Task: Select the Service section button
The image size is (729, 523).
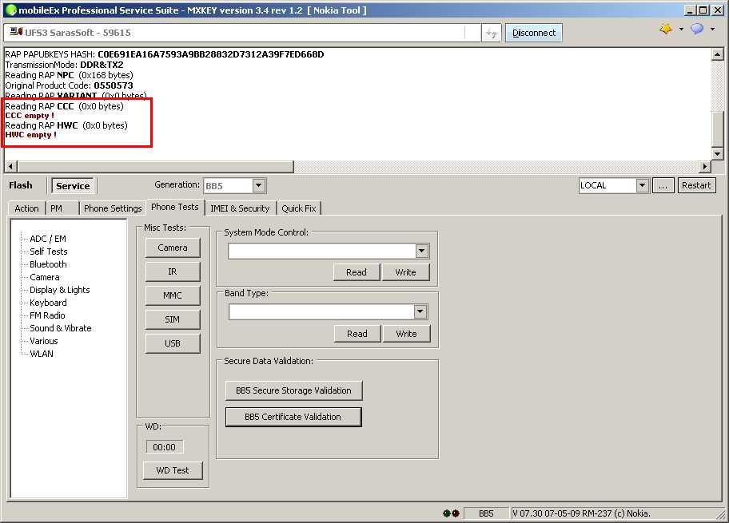Action: pos(73,186)
